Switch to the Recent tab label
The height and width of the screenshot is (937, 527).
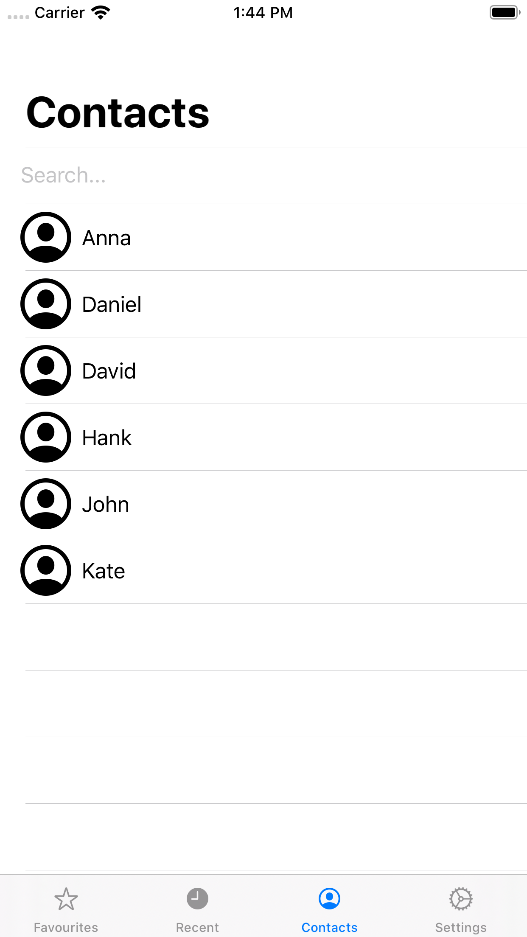pos(198,928)
